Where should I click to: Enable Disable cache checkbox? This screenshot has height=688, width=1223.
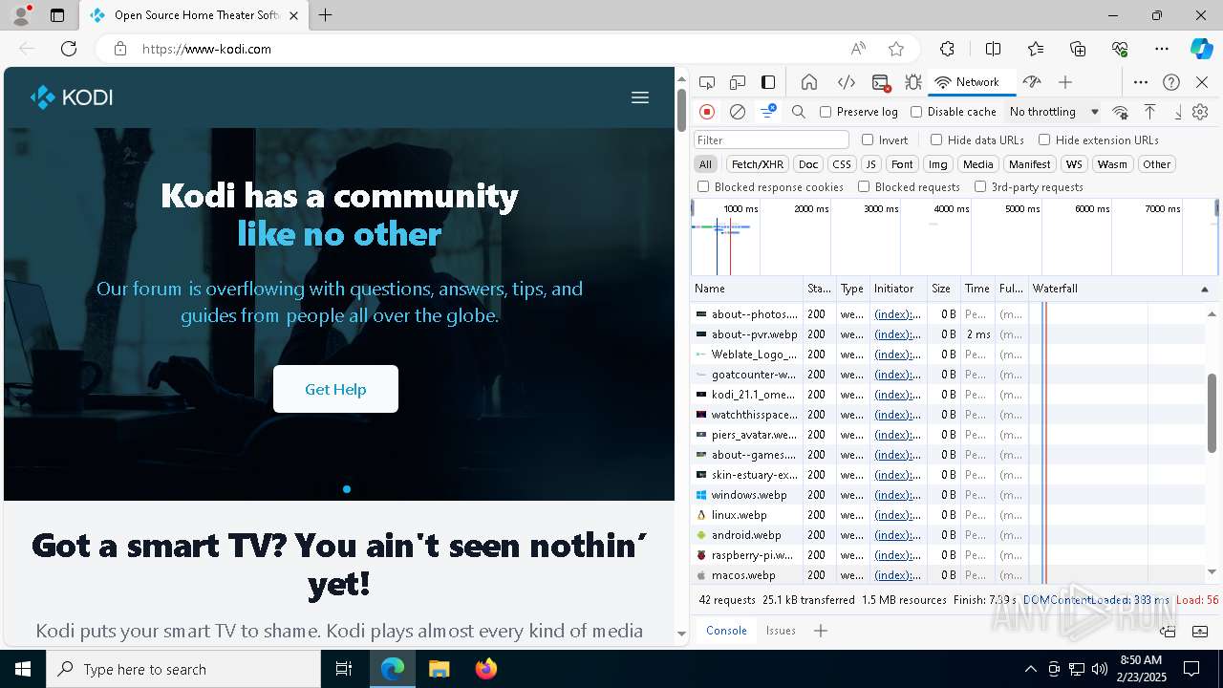pyautogui.click(x=916, y=112)
